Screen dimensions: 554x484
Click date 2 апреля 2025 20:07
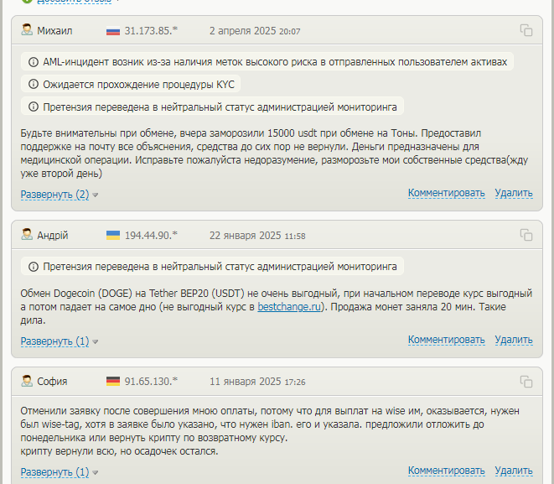click(255, 31)
